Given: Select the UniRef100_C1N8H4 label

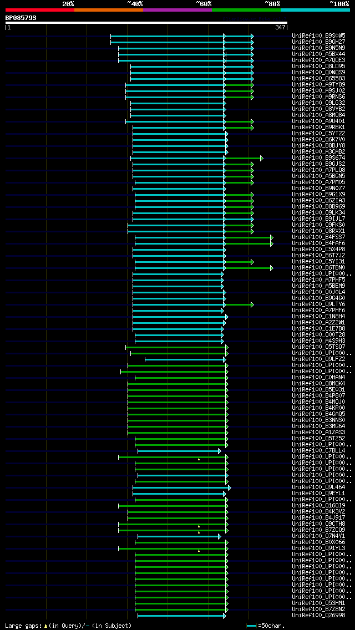Looking at the screenshot, I should (x=318, y=316).
